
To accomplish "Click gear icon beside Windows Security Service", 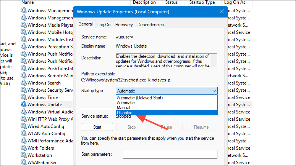I will point(24,90).
